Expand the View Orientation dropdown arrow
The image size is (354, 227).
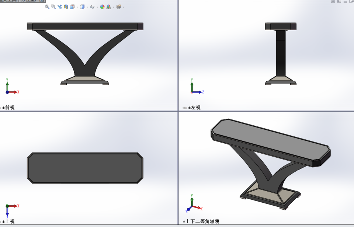(x=76, y=6)
